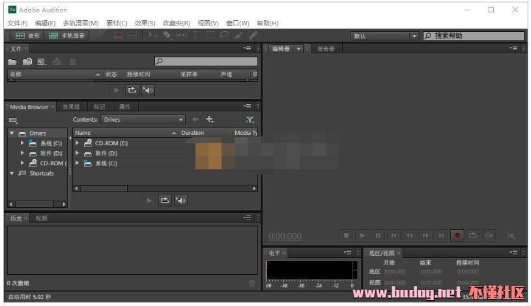Click the 搜索帮助 search field

(x=477, y=36)
